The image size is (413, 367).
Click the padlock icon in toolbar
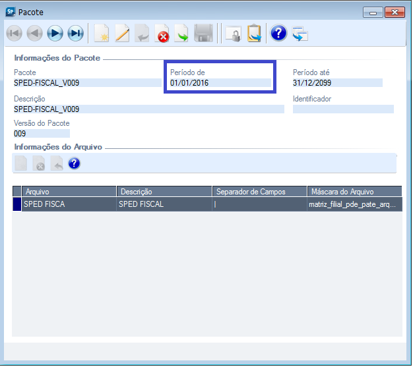coord(234,34)
